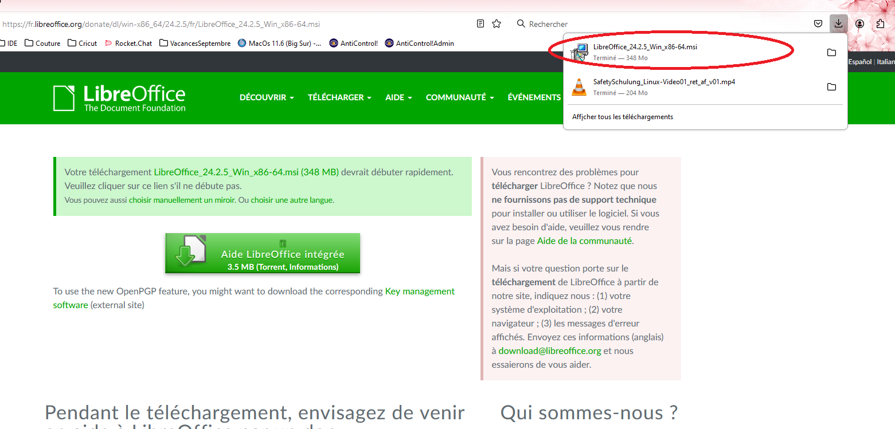895x429 pixels.
Task: Bookmark this page with the star icon
Action: click(497, 23)
